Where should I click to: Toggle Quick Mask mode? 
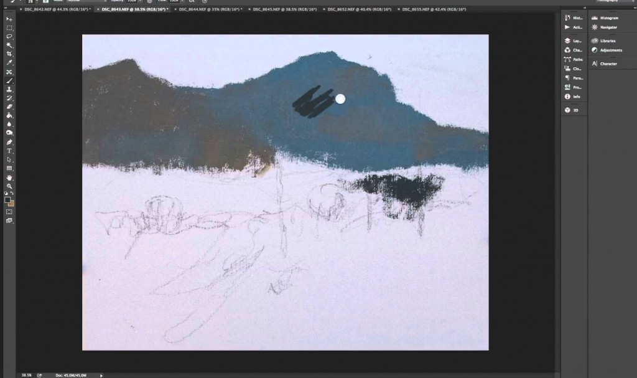(x=9, y=212)
